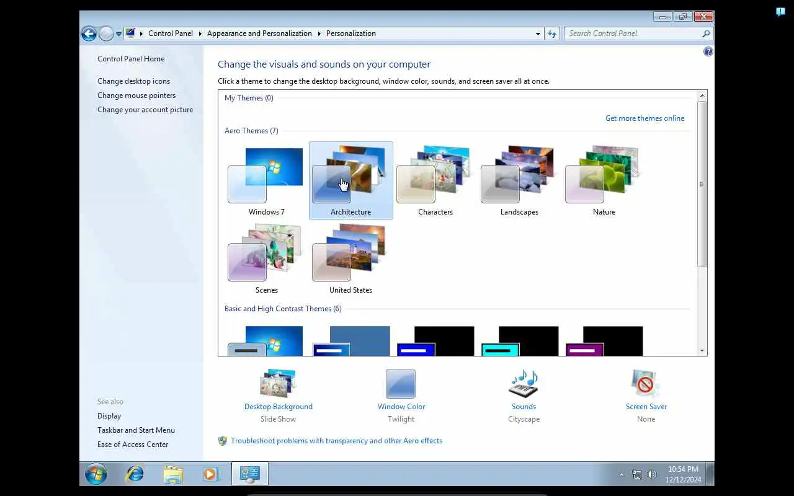Image resolution: width=794 pixels, height=496 pixels.
Task: Select the black and blue high contrast theme thumbnail
Action: pos(435,340)
